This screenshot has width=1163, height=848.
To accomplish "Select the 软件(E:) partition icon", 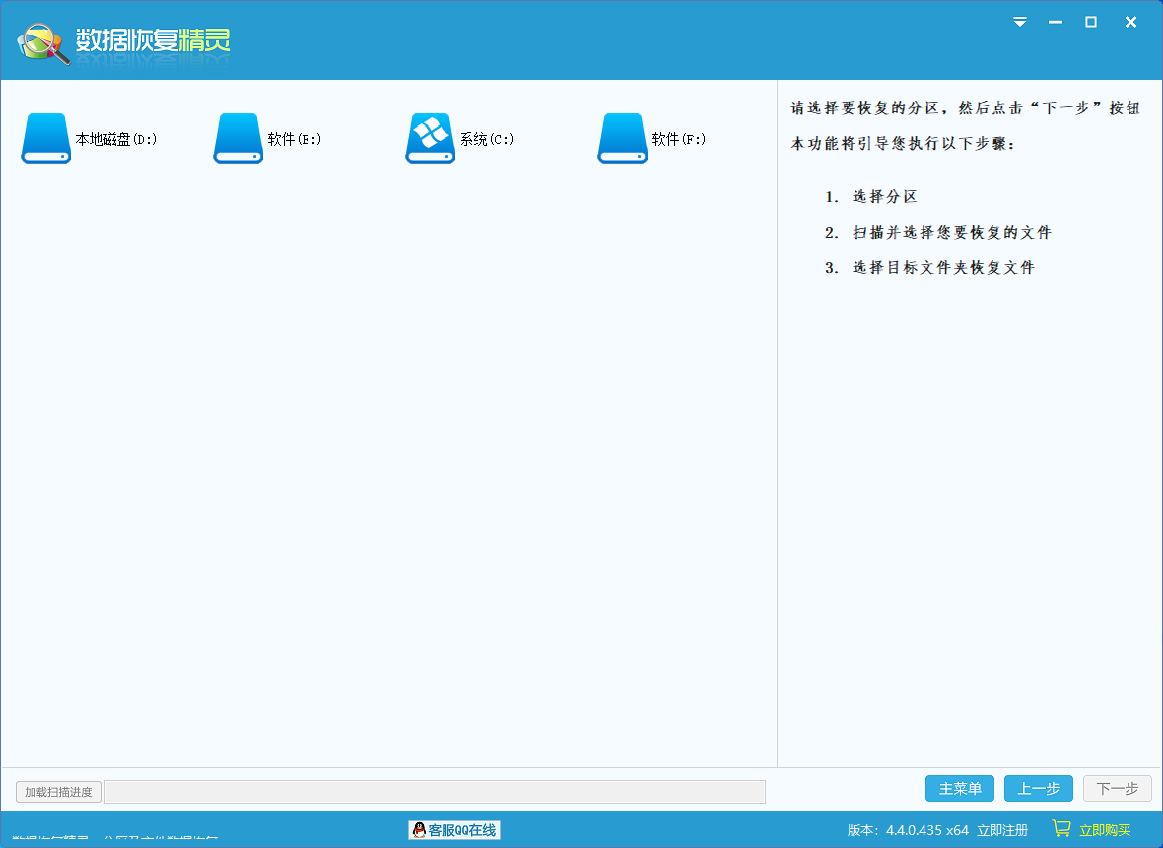I will (238, 138).
